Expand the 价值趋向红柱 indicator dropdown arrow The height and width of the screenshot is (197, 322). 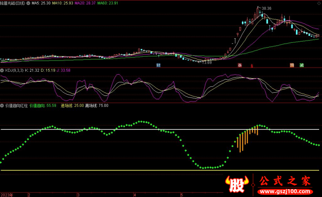[x=2, y=106]
